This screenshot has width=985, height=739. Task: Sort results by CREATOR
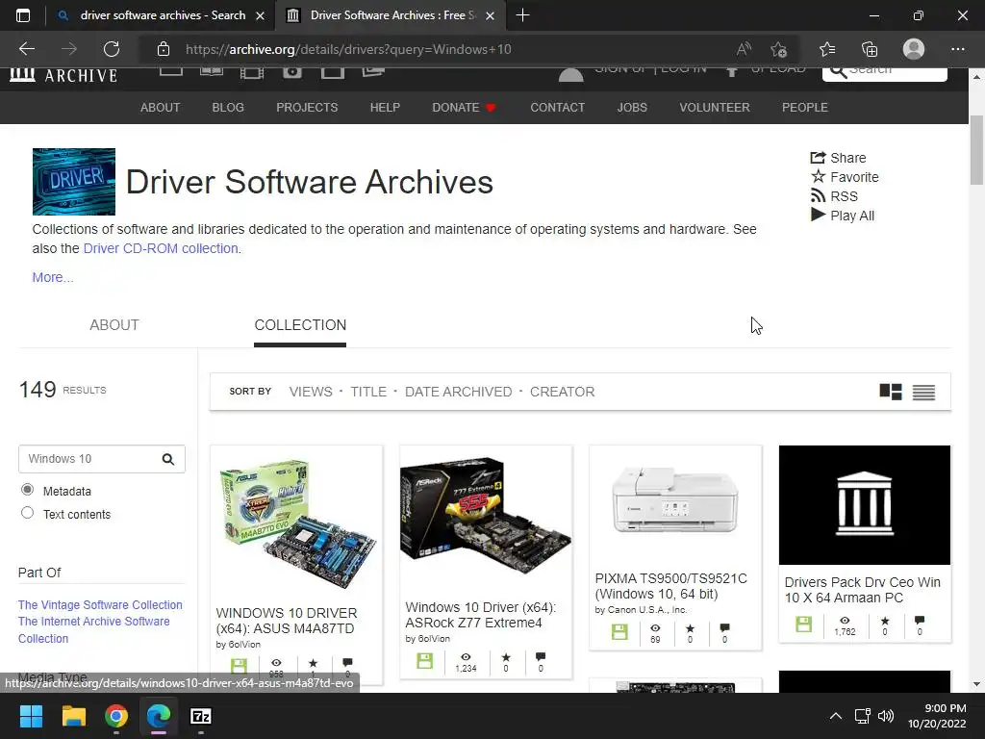[562, 392]
